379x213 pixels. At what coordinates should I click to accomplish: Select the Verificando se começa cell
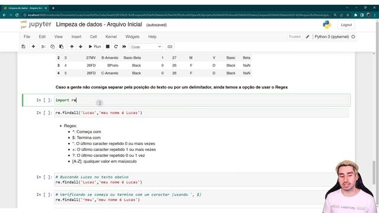click(x=201, y=197)
